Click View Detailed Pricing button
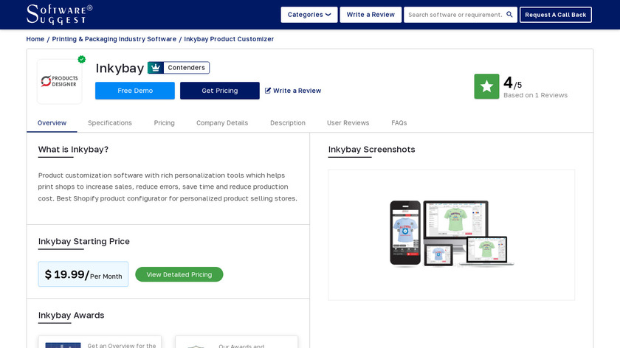620x348 pixels. click(179, 274)
